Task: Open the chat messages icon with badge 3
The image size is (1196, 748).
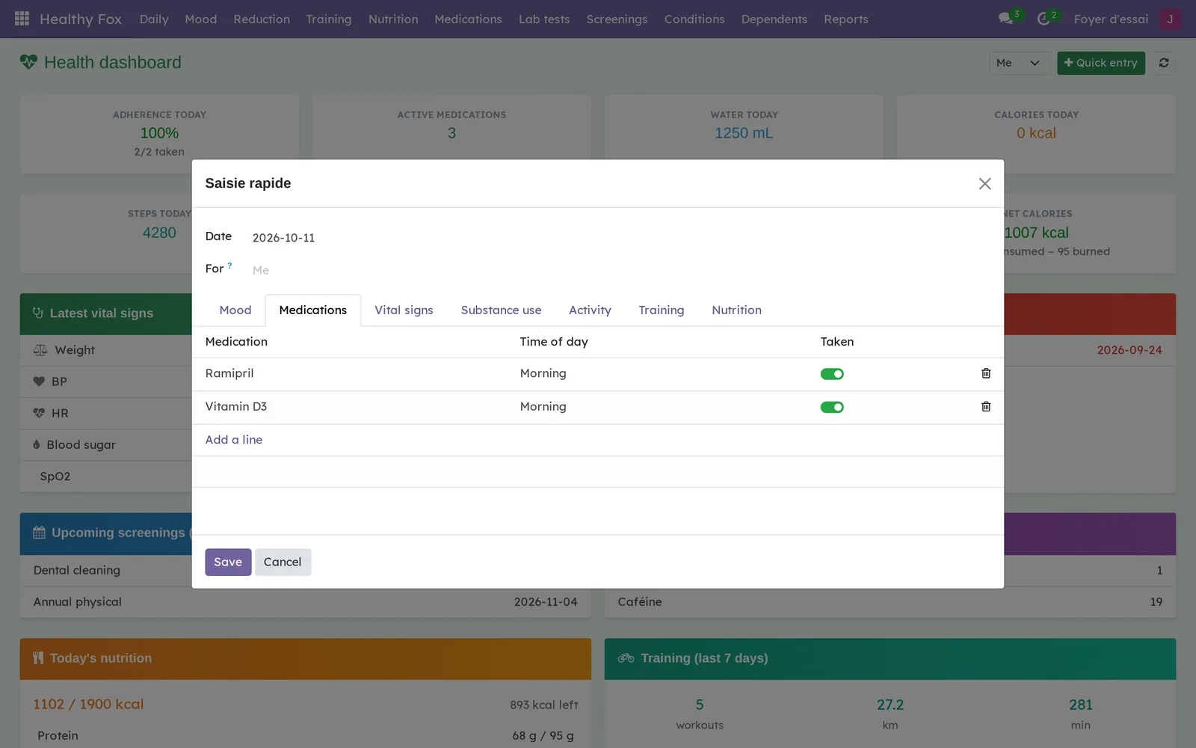Action: 1007,19
